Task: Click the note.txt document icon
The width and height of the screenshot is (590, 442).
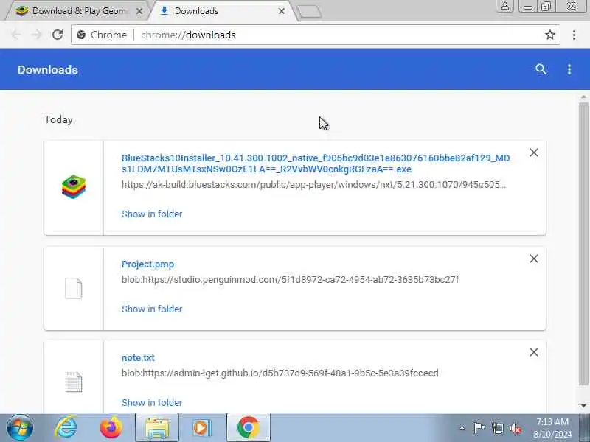Action: click(x=73, y=382)
